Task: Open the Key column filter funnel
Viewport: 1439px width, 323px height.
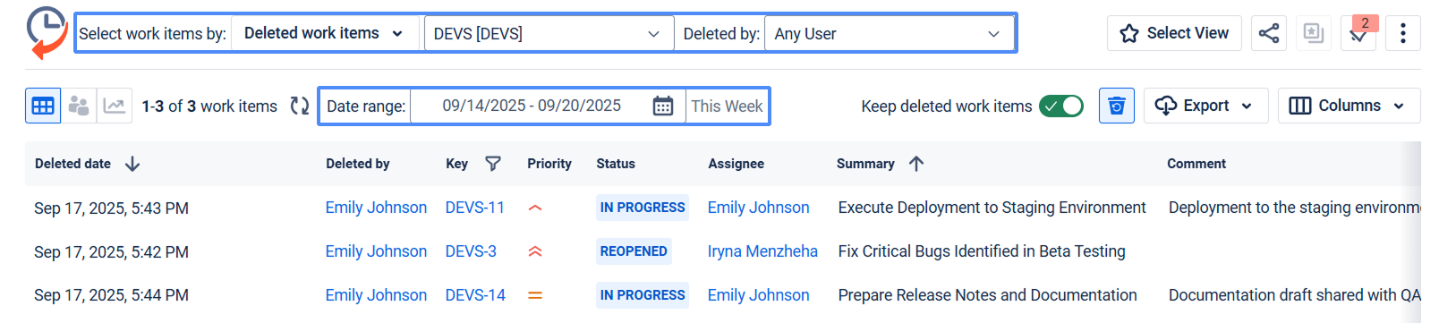Action: 493,164
